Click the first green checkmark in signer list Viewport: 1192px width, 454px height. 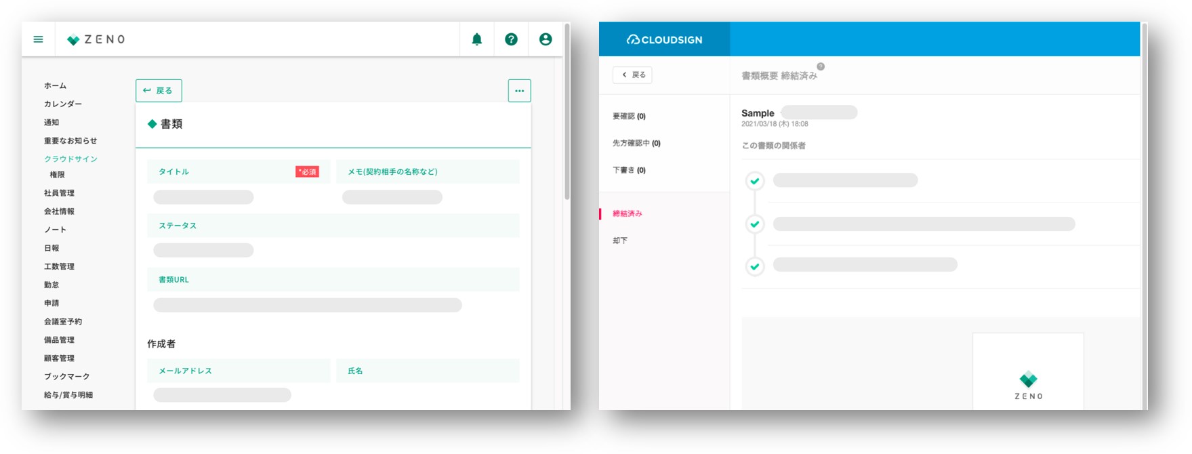coord(755,181)
